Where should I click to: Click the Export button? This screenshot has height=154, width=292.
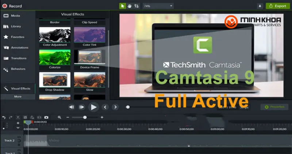(277, 6)
